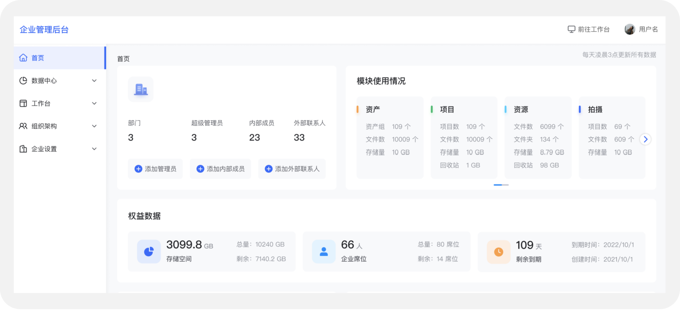Viewport: 680px width, 310px height.
Task: Click the 添加管理员 button
Action: (x=155, y=169)
